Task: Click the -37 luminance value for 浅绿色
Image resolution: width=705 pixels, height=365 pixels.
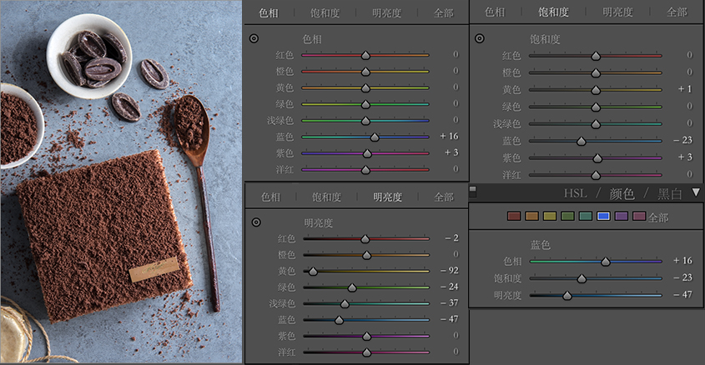Action: tap(450, 302)
